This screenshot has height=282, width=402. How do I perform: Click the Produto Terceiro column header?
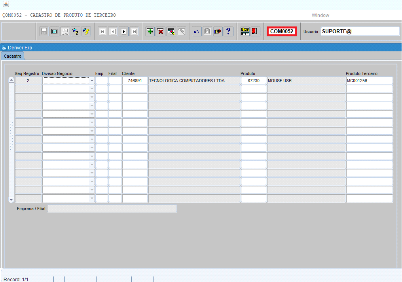[x=362, y=74]
